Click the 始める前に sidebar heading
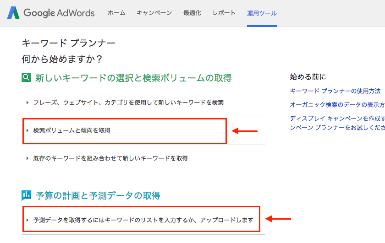Viewport: 385px width, 243px height. [308, 77]
